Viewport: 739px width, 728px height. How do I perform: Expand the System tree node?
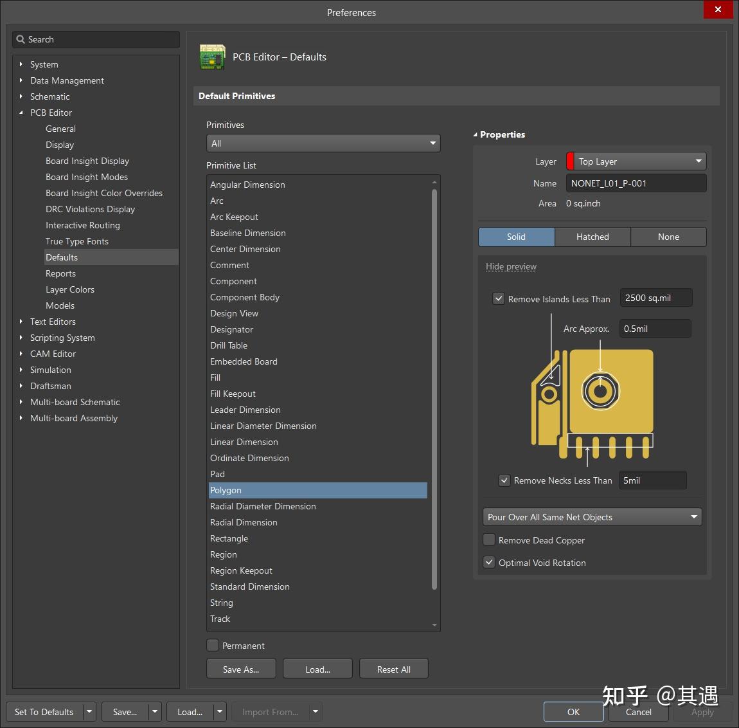[x=21, y=64]
